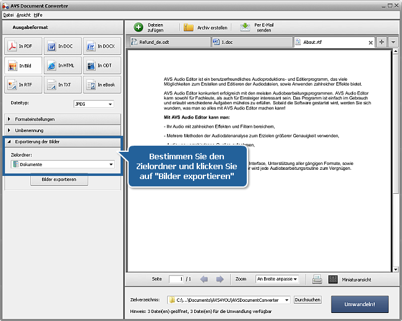This screenshot has width=402, height=321.
Task: Open the Ansicht menu
Action: coord(24,15)
